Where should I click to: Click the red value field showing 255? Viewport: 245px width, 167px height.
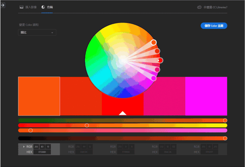pos(36,147)
